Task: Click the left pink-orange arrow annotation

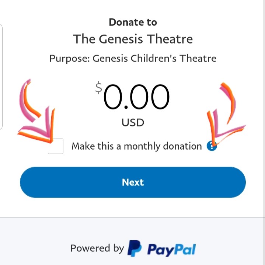Action: click(36, 111)
